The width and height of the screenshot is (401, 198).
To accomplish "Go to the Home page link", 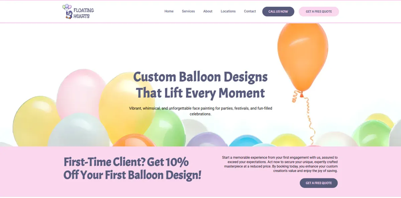I will [169, 11].
